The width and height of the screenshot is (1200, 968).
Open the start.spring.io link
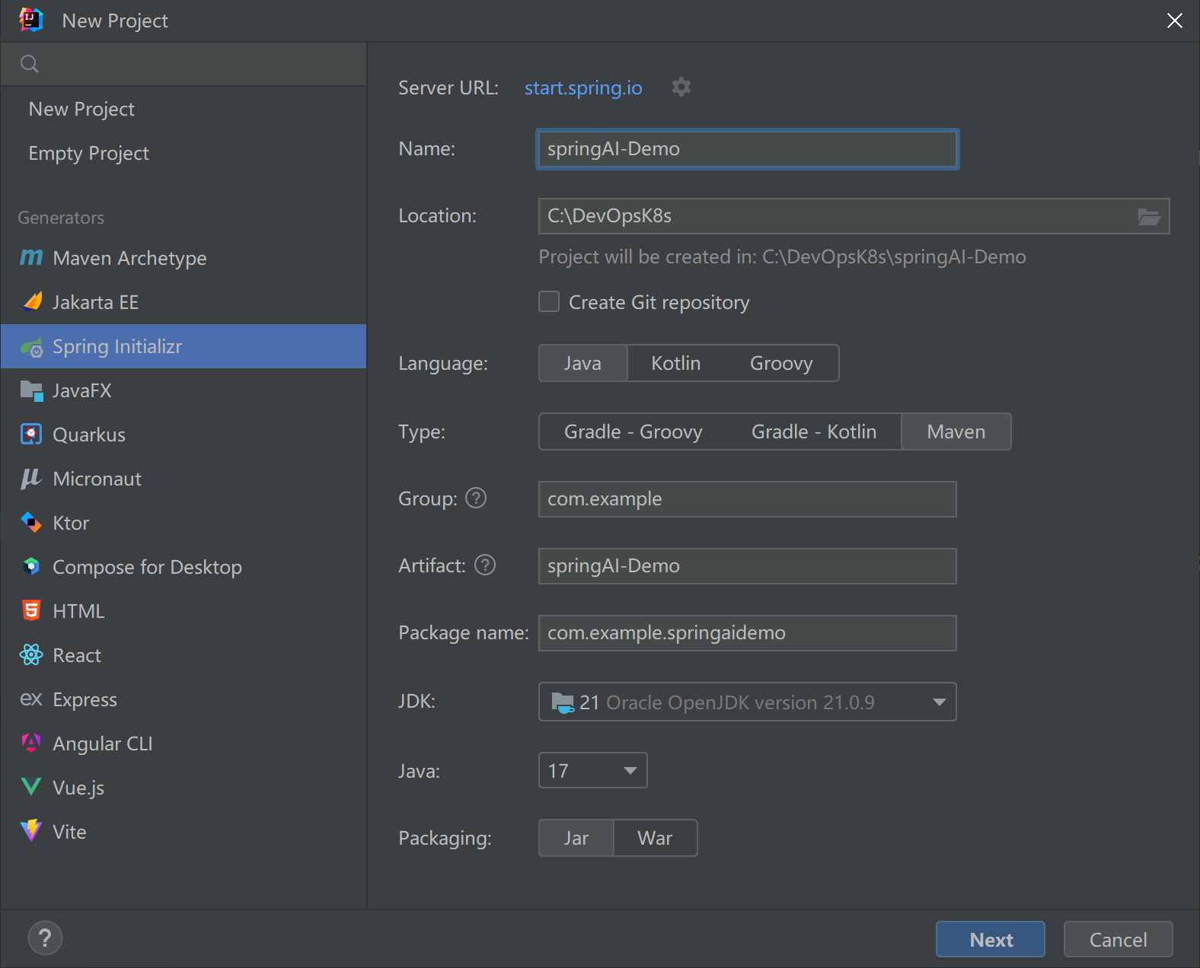[583, 88]
